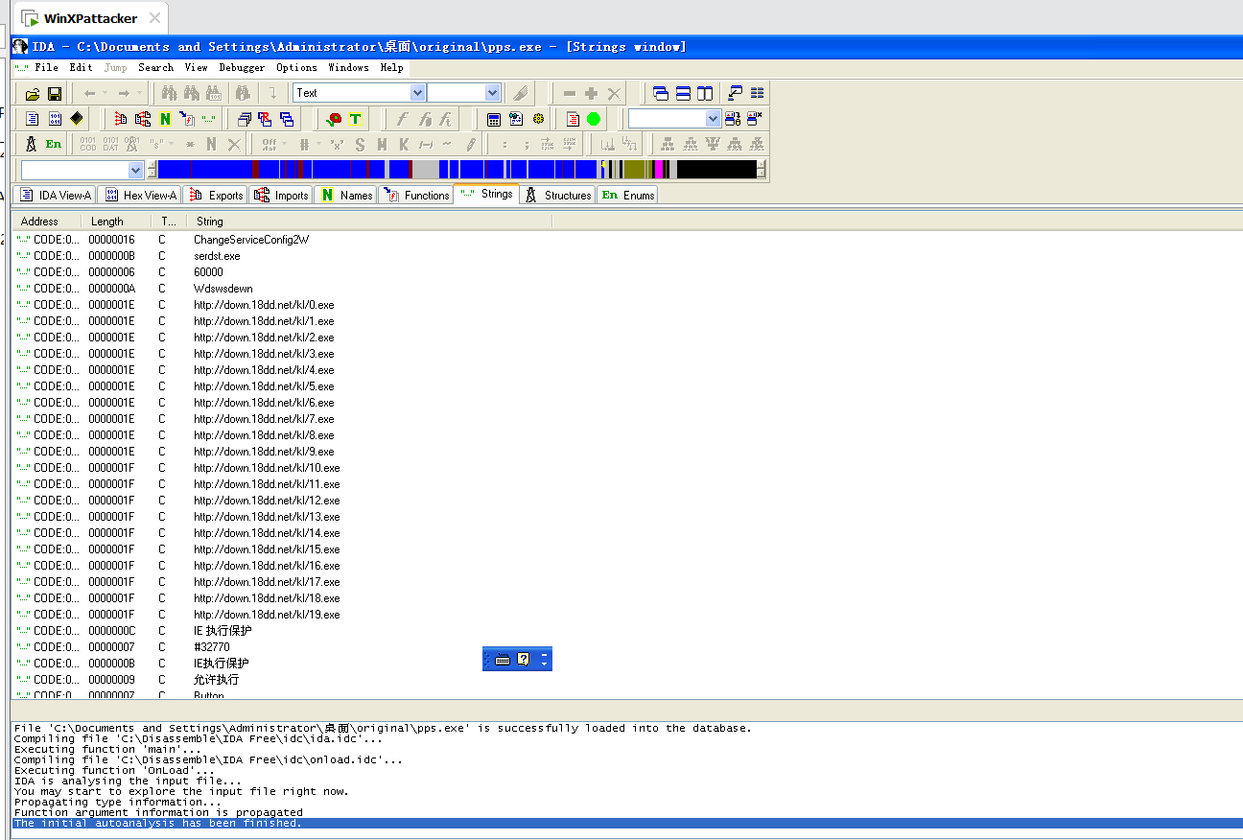The width and height of the screenshot is (1243, 840).
Task: Open the dropdown left of the navigation band
Action: pos(135,170)
